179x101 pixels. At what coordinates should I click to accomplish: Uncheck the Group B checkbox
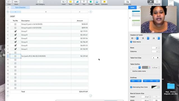click(x=15, y=45)
